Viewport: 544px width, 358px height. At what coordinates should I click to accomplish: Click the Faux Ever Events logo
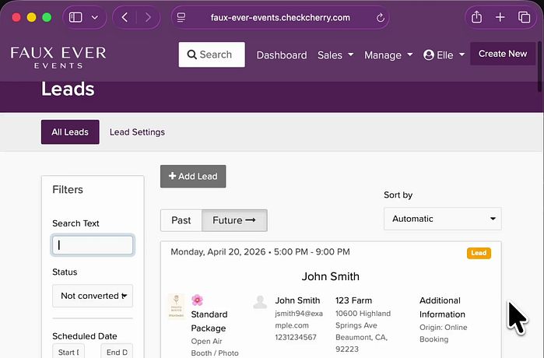click(x=58, y=56)
